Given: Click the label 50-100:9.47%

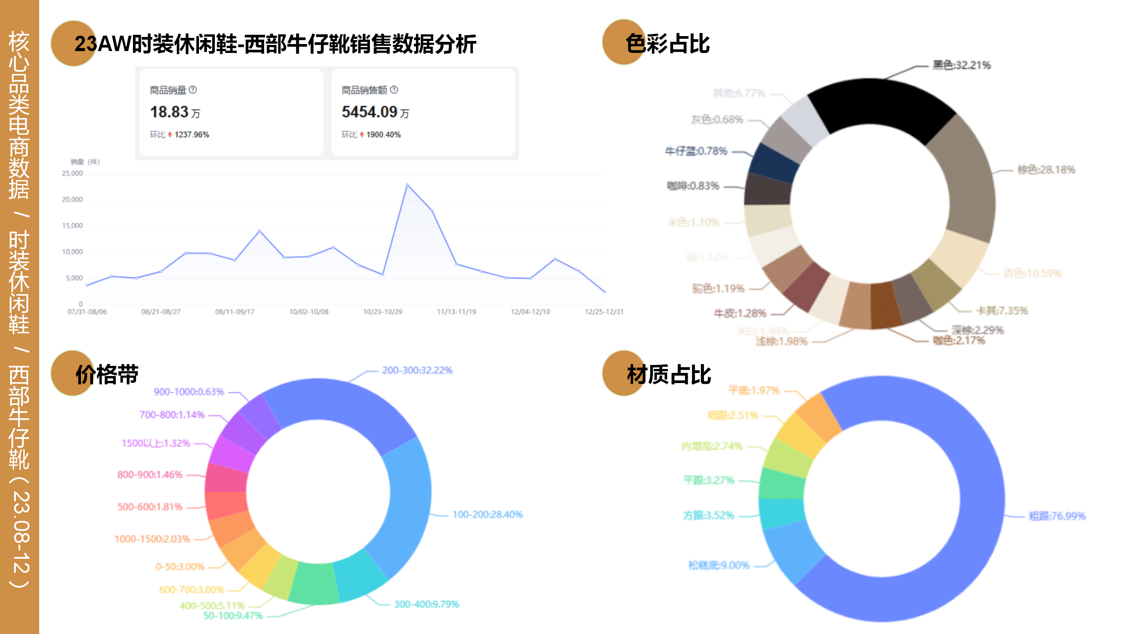Looking at the screenshot, I should click(x=233, y=616).
